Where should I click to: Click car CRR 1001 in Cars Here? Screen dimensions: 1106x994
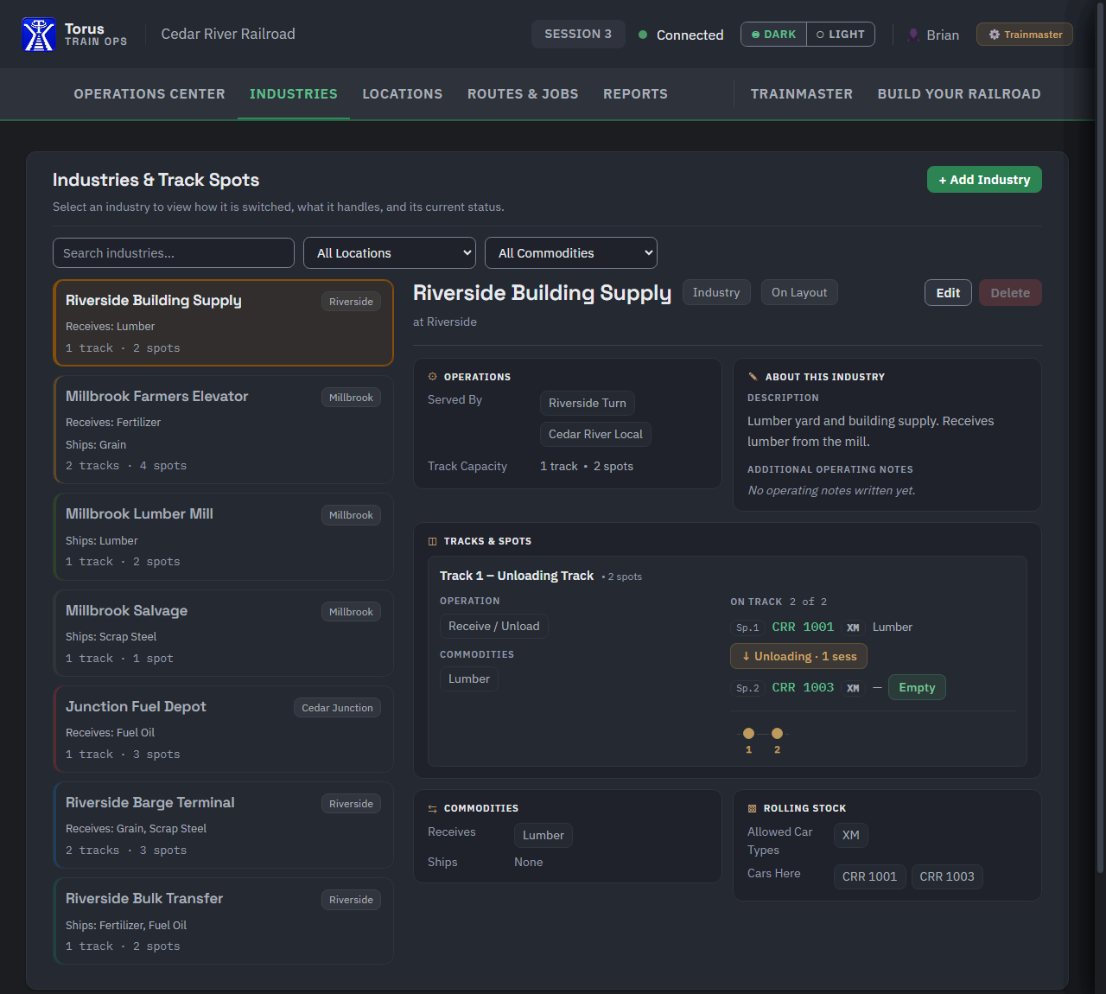(x=870, y=876)
